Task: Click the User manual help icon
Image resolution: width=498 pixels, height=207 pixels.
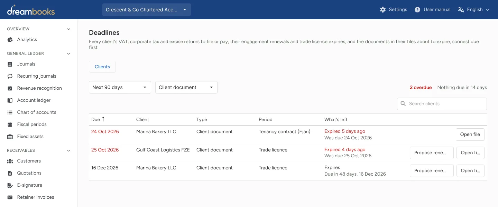Action: tap(417, 10)
